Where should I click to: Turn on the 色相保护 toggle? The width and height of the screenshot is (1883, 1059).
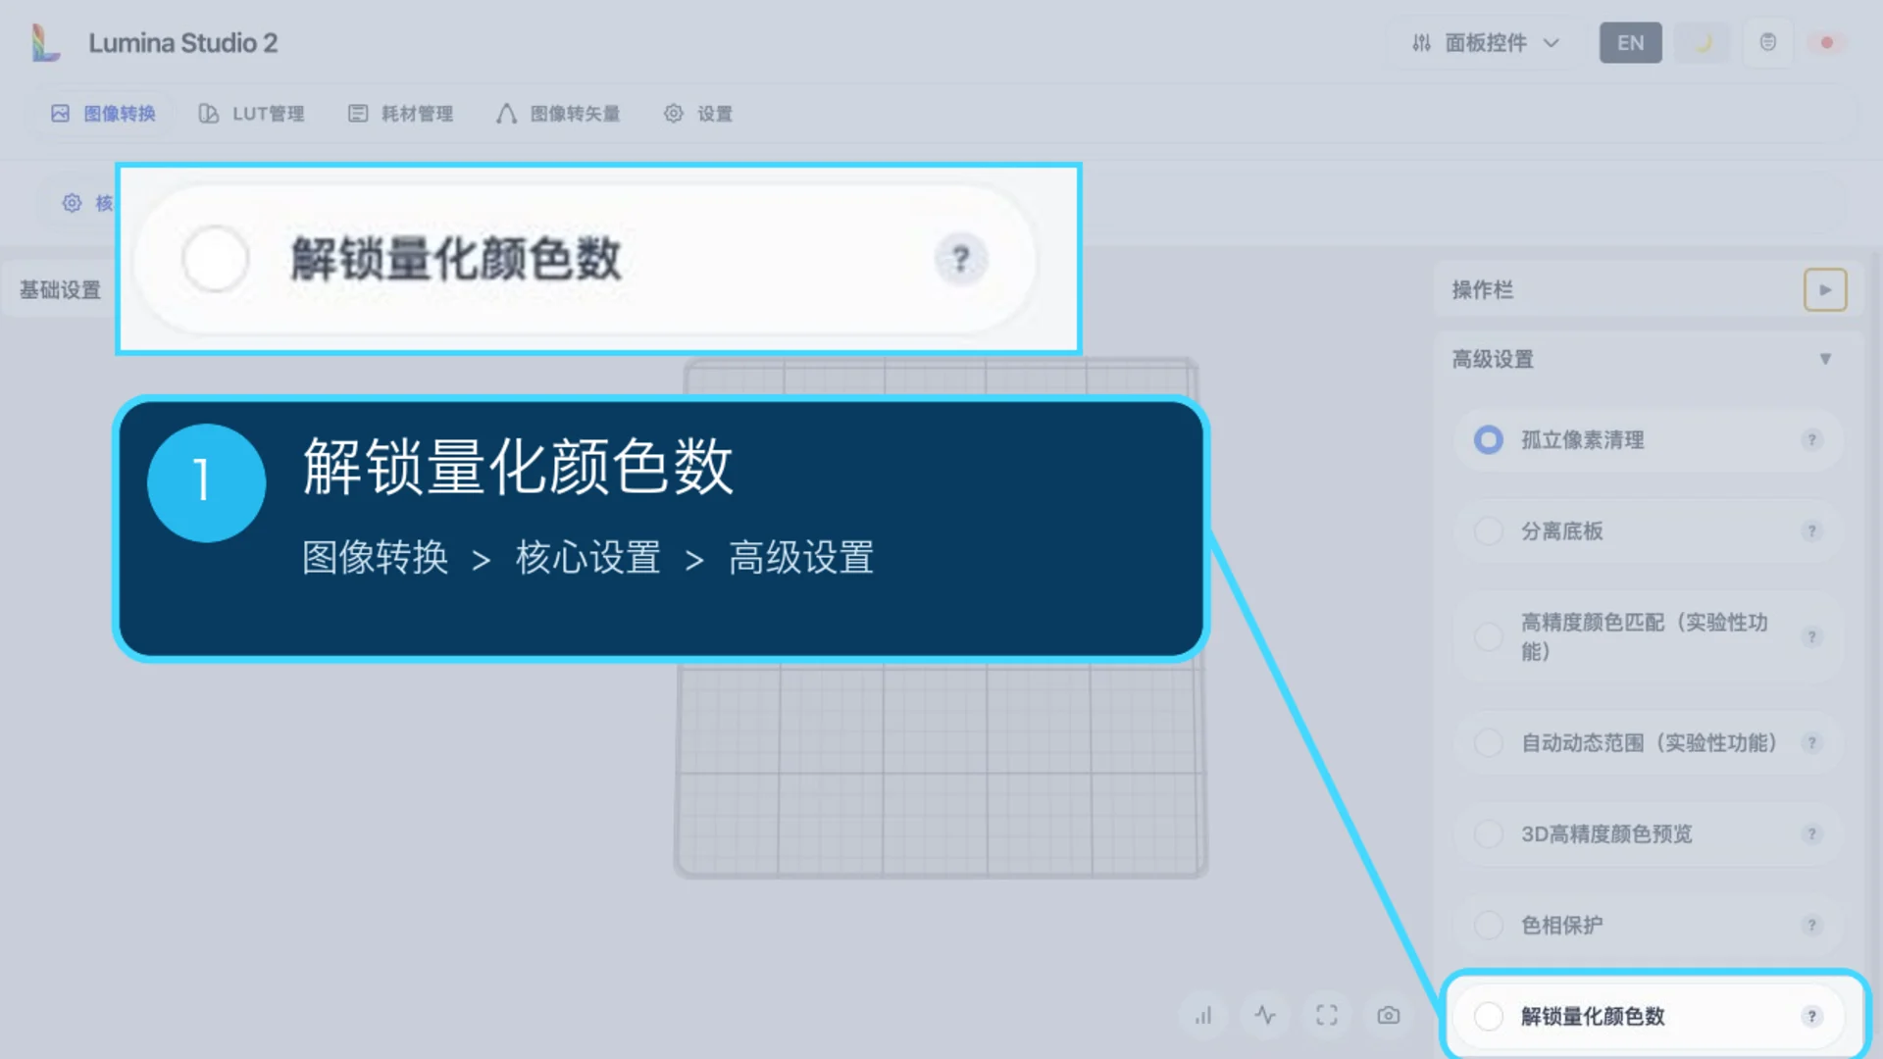pos(1489,926)
